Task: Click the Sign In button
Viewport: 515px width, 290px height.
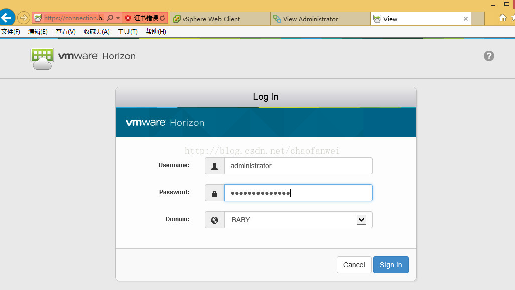Action: point(391,265)
